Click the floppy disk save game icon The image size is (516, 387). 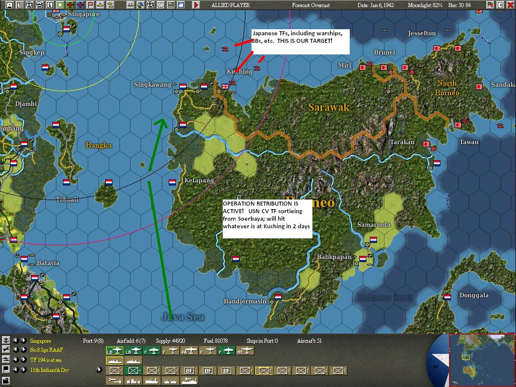10,5
